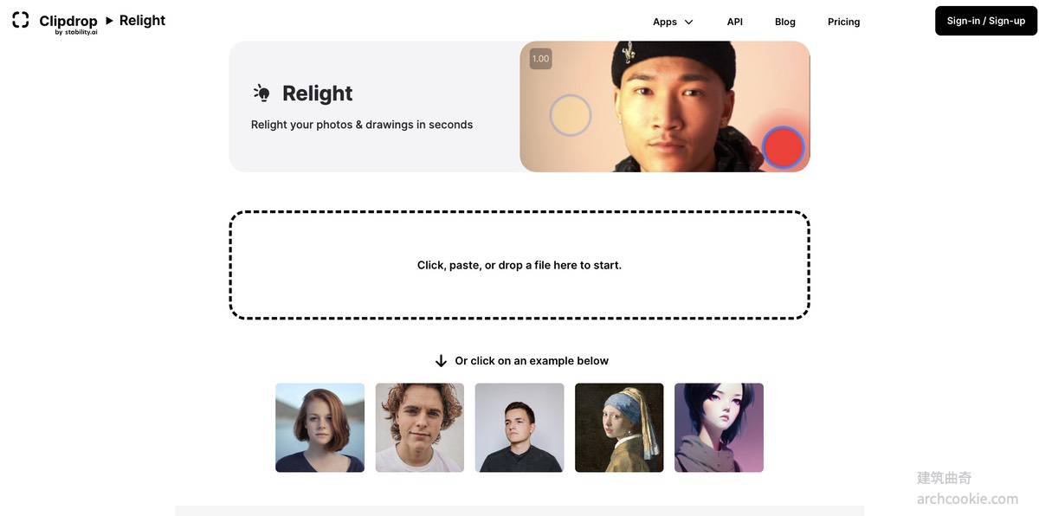Select the red-haired woman example photo
1039x516 pixels.
(x=319, y=428)
